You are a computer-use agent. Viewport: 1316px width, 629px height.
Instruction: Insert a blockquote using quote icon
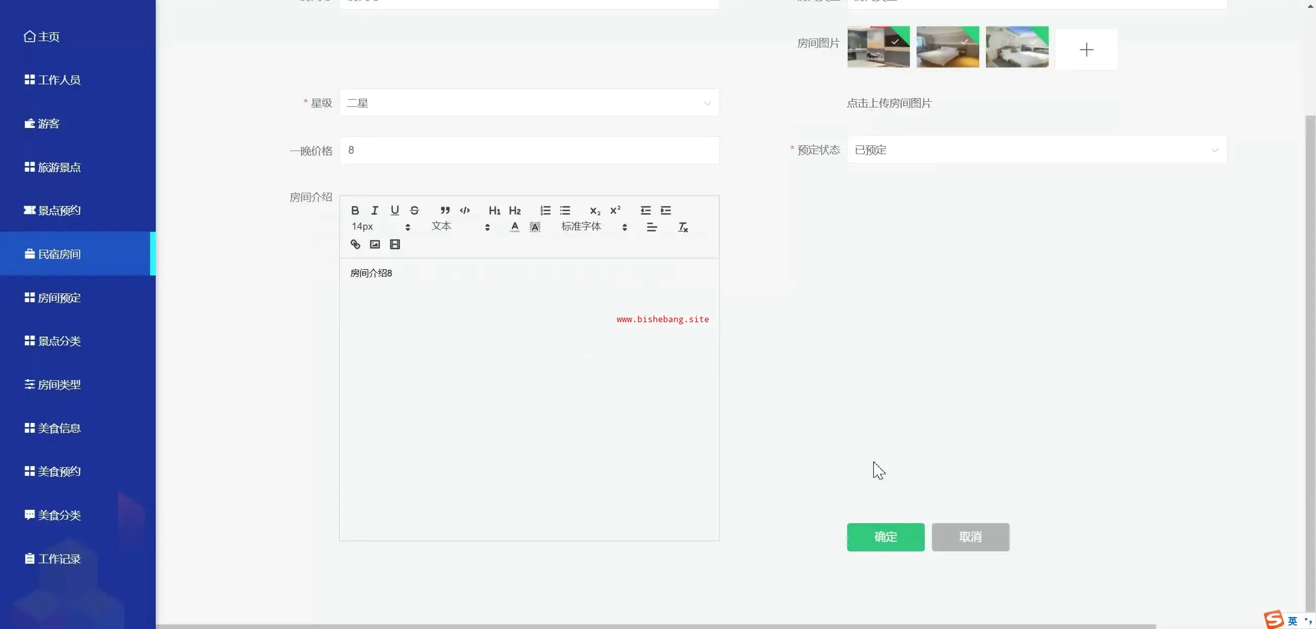click(445, 210)
